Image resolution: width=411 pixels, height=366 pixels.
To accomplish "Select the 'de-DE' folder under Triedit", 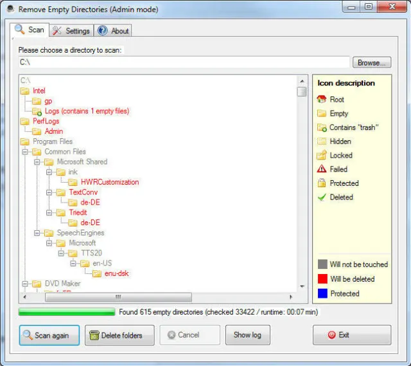I will point(90,223).
